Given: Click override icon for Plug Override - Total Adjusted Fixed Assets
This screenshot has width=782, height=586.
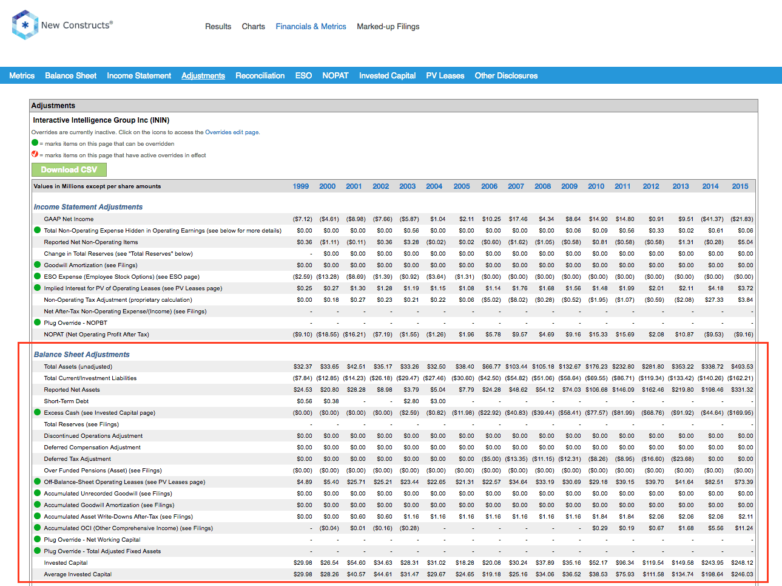Looking at the screenshot, I should tap(37, 551).
